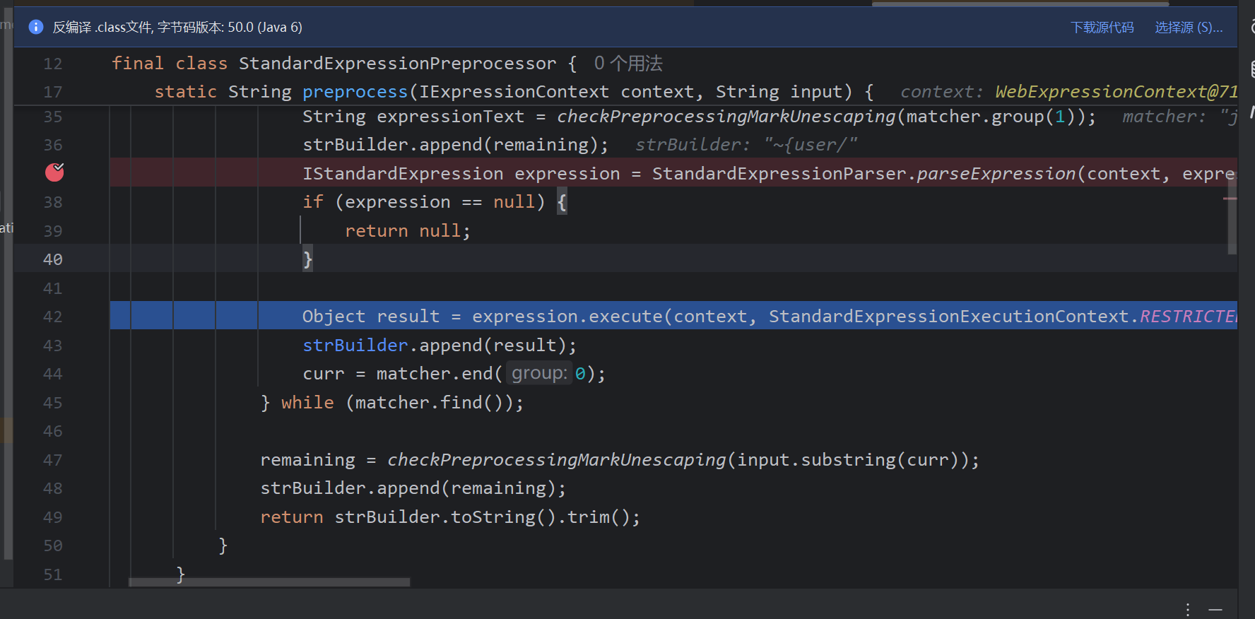This screenshot has height=619, width=1255.
Task: Click 'input.substring(curr)' on line 47
Action: click(x=848, y=460)
